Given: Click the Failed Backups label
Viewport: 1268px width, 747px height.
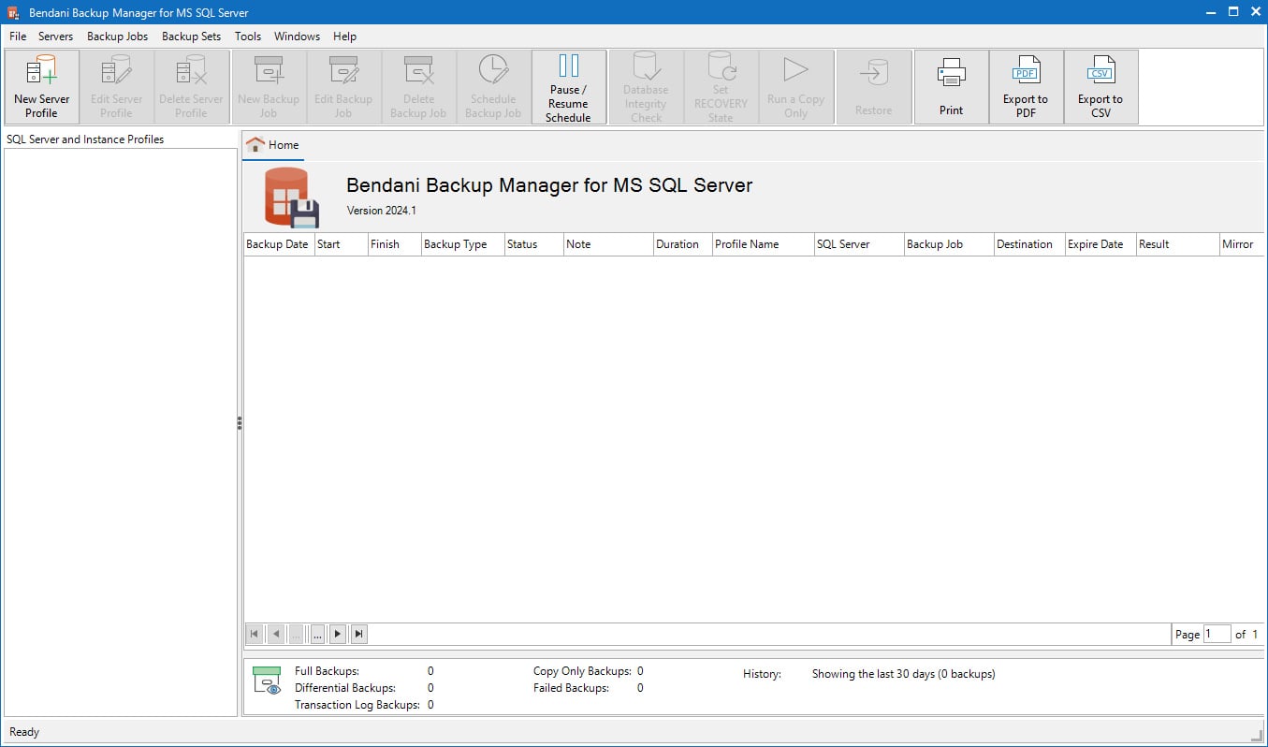Looking at the screenshot, I should [x=571, y=688].
